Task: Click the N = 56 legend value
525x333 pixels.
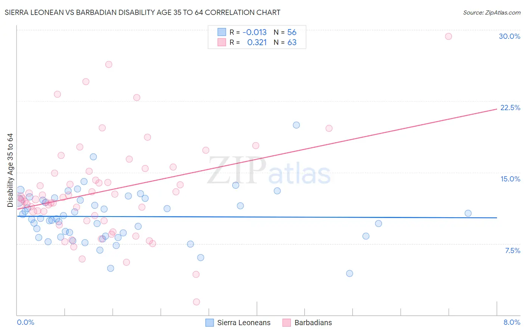Action: (285, 32)
